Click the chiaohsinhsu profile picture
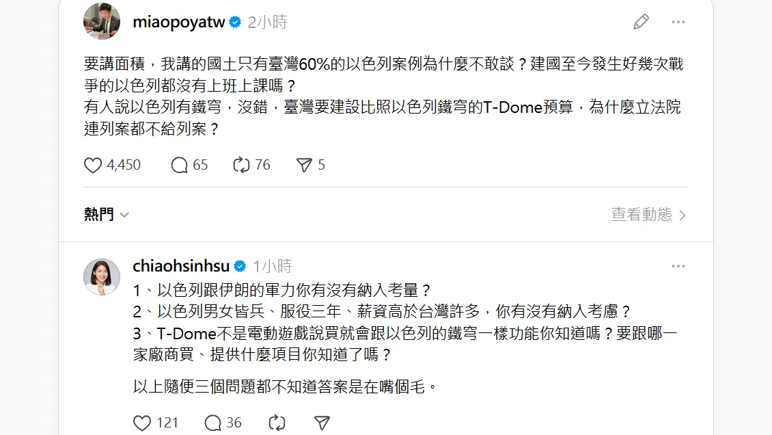 (102, 277)
